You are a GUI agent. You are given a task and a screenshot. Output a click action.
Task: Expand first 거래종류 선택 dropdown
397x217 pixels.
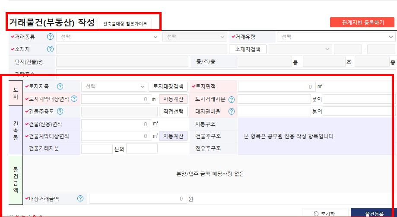(x=108, y=37)
